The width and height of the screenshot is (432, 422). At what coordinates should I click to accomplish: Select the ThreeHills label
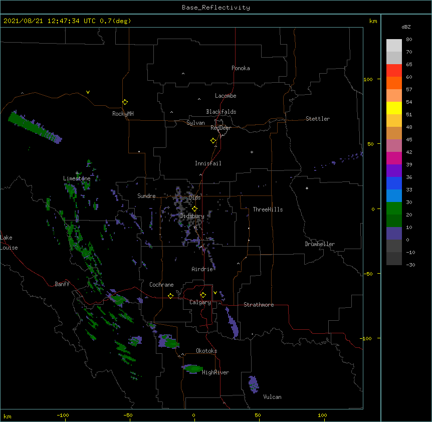click(268, 209)
